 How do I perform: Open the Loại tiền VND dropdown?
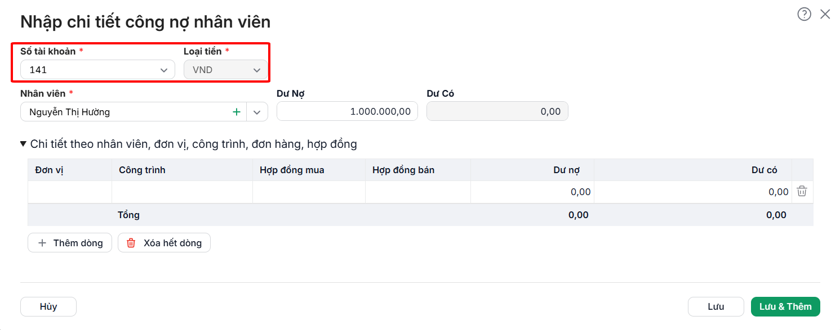tap(226, 70)
